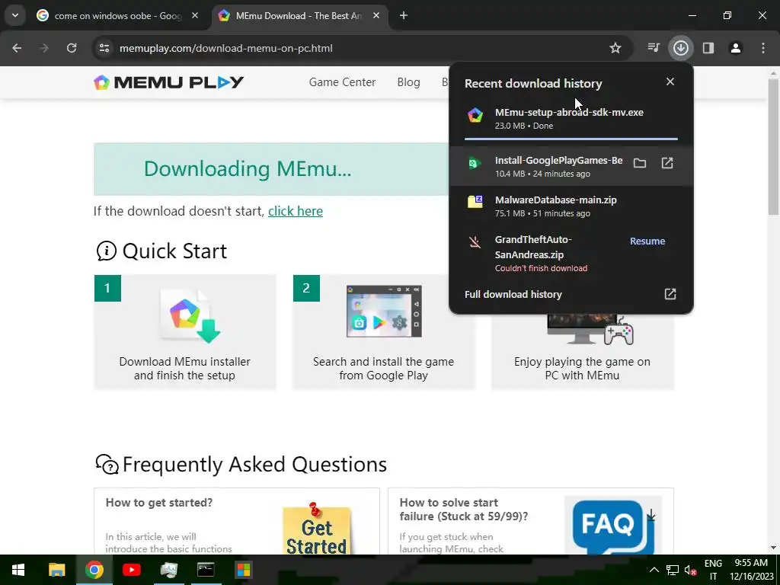Click the Full download history external icon
Viewport: 780px width, 585px height.
670,294
